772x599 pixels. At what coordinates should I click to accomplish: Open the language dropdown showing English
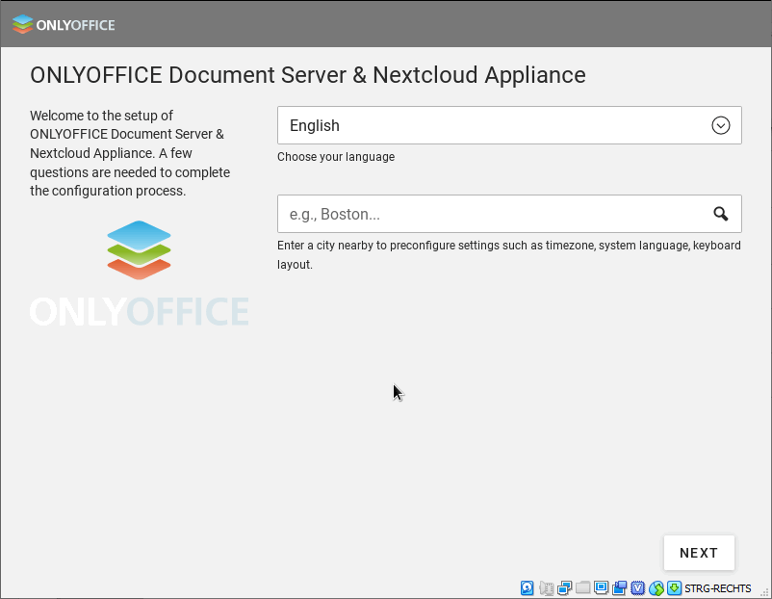point(491,125)
